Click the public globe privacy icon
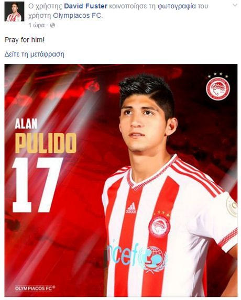Screen dimensions: 241x300 pyautogui.click(x=52, y=25)
